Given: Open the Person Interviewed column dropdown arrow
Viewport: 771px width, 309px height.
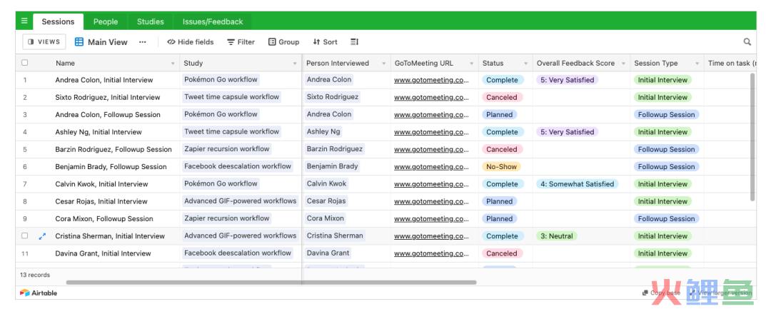Looking at the screenshot, I should point(383,64).
